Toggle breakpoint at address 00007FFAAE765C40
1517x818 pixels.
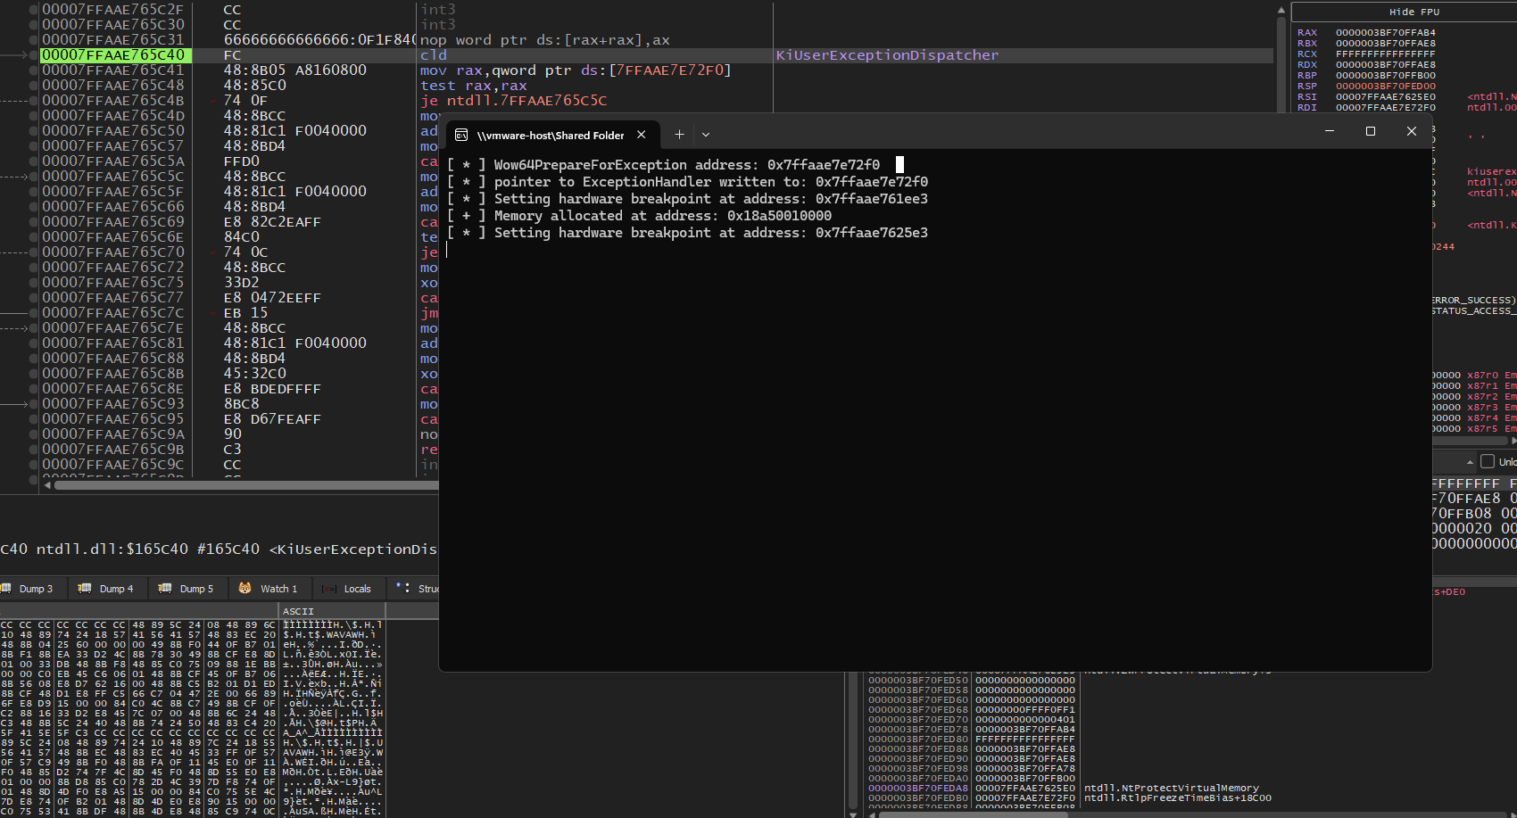coord(34,55)
